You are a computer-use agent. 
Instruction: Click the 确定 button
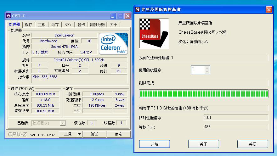pyautogui.click(x=119, y=134)
